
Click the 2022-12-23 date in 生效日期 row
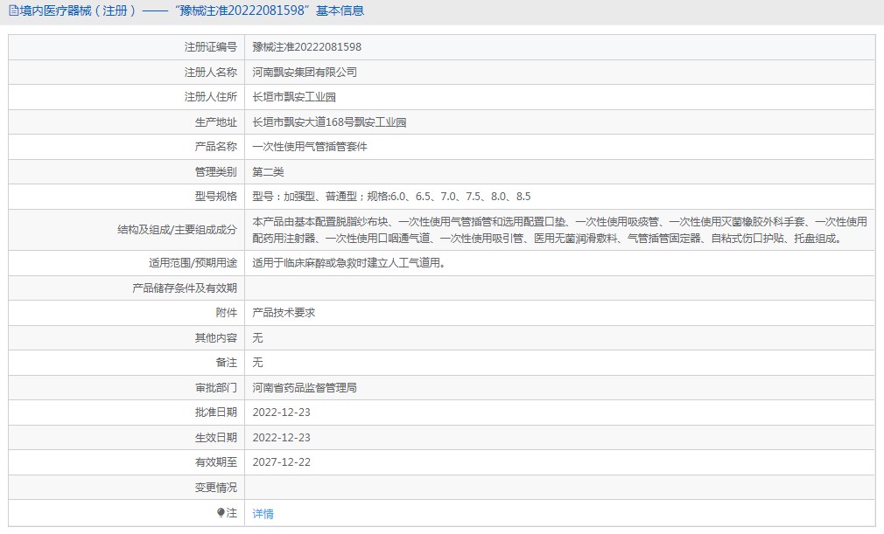[281, 438]
